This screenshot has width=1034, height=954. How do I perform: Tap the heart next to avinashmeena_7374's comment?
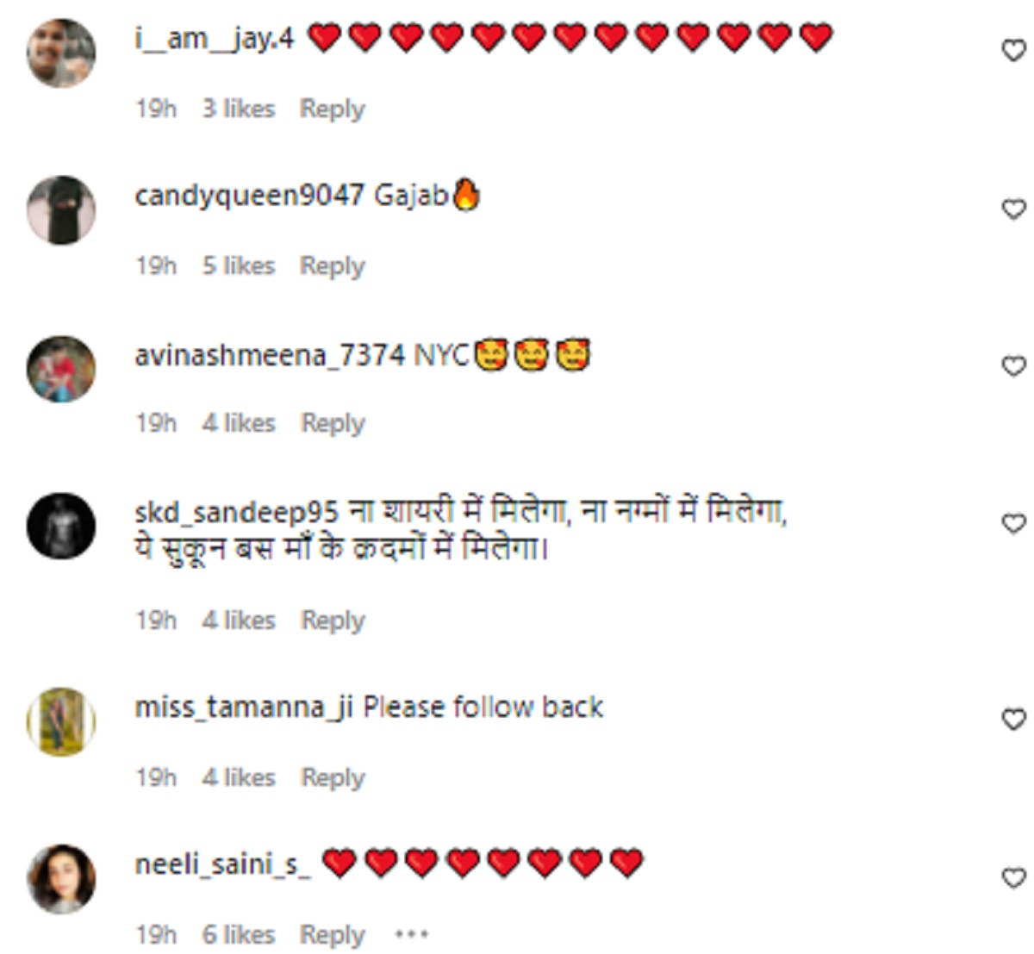coord(1013,366)
